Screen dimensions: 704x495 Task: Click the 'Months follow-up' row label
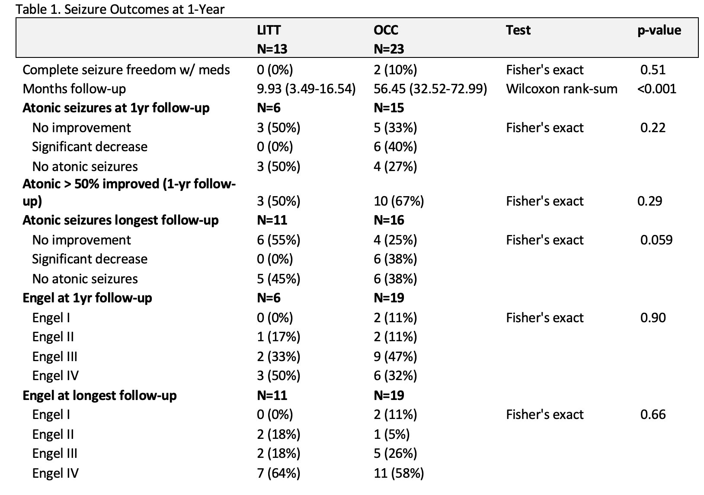[74, 89]
